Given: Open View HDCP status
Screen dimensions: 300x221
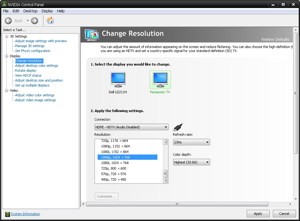Looking at the screenshot, I should point(28,75).
